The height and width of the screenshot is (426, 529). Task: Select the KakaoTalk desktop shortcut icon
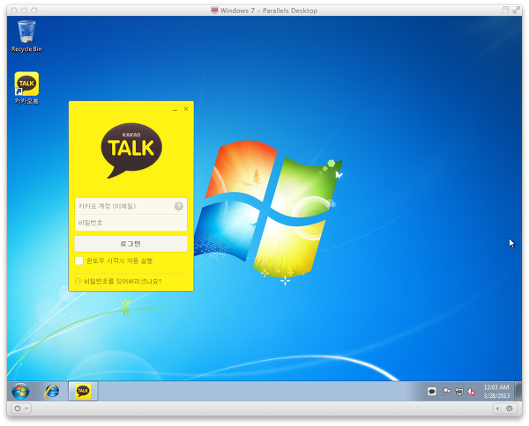tap(26, 88)
